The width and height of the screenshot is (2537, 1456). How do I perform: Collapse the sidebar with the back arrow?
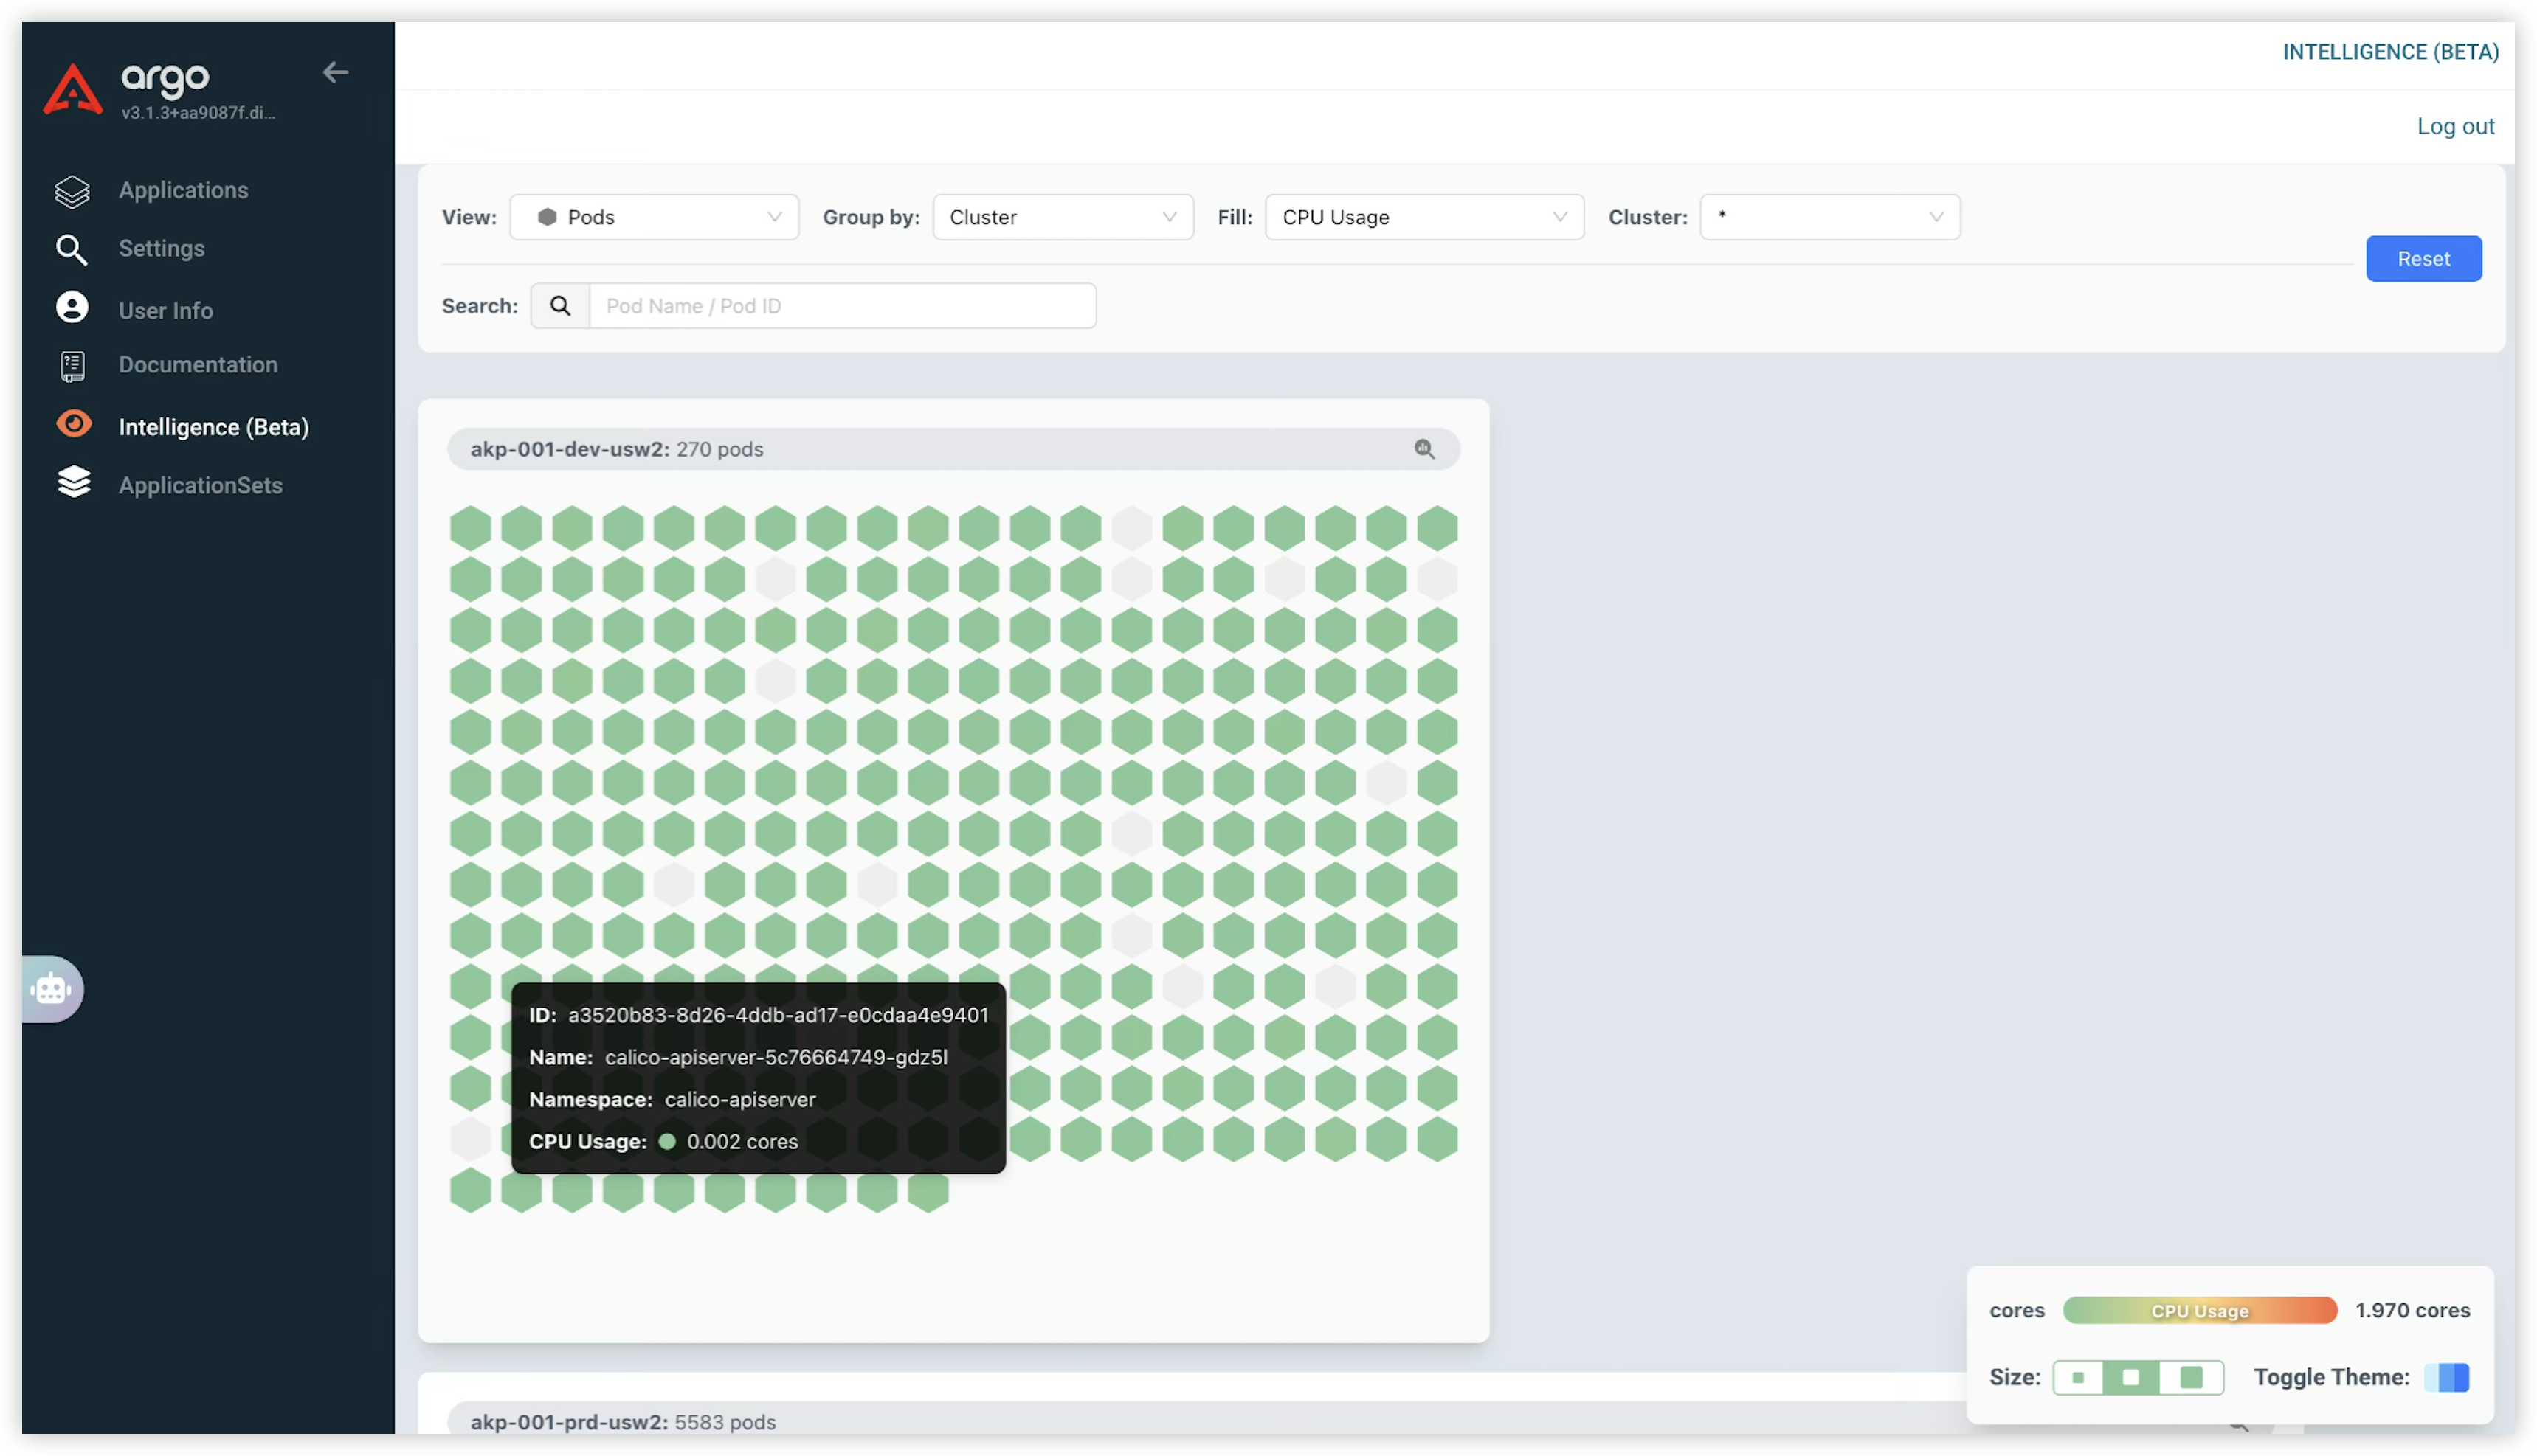pyautogui.click(x=335, y=72)
